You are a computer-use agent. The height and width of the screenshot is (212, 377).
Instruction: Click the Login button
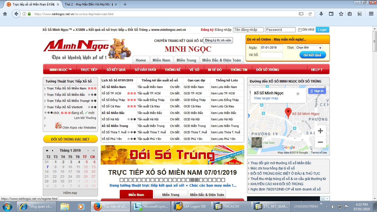(x=322, y=30)
